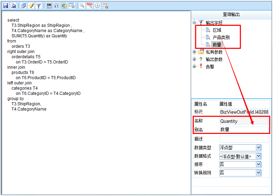Expand the 告警 tree node
Image resolution: width=273 pixels, height=196 pixels.
194,66
